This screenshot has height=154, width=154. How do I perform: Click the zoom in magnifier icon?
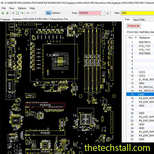click(22, 13)
